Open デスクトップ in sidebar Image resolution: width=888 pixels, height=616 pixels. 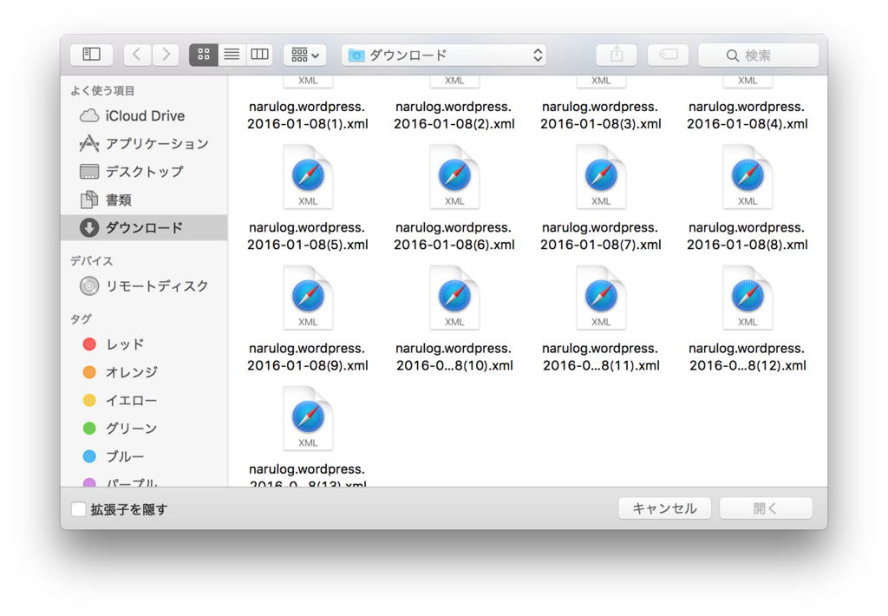coord(144,172)
